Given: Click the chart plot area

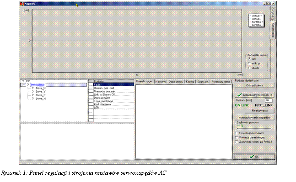Looking at the screenshot, I should coord(137,41).
